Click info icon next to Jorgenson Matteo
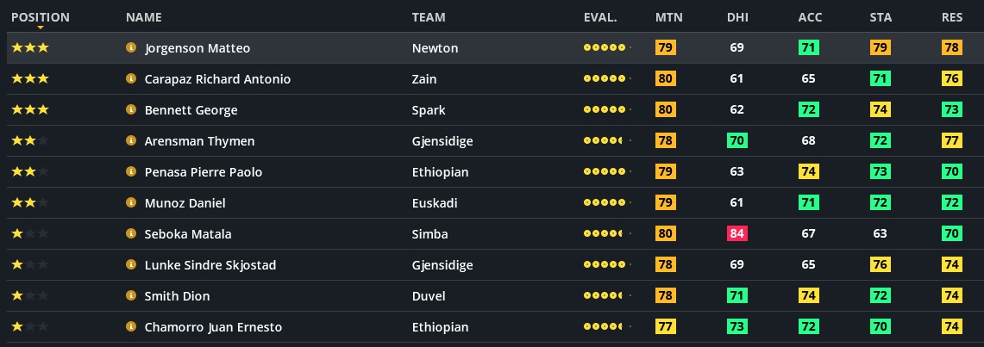This screenshot has height=347, width=984. pos(131,48)
